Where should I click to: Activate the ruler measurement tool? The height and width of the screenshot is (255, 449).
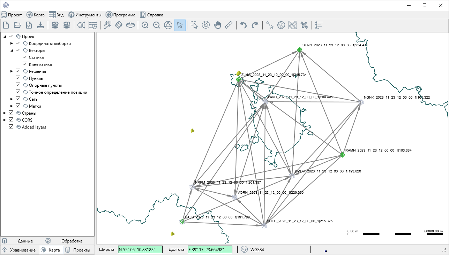[x=229, y=25]
